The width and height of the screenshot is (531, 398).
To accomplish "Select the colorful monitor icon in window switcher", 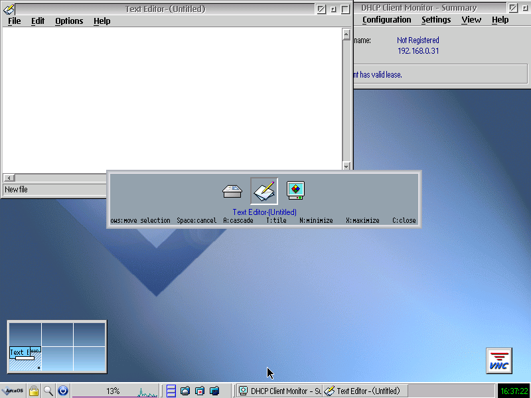I will click(295, 191).
